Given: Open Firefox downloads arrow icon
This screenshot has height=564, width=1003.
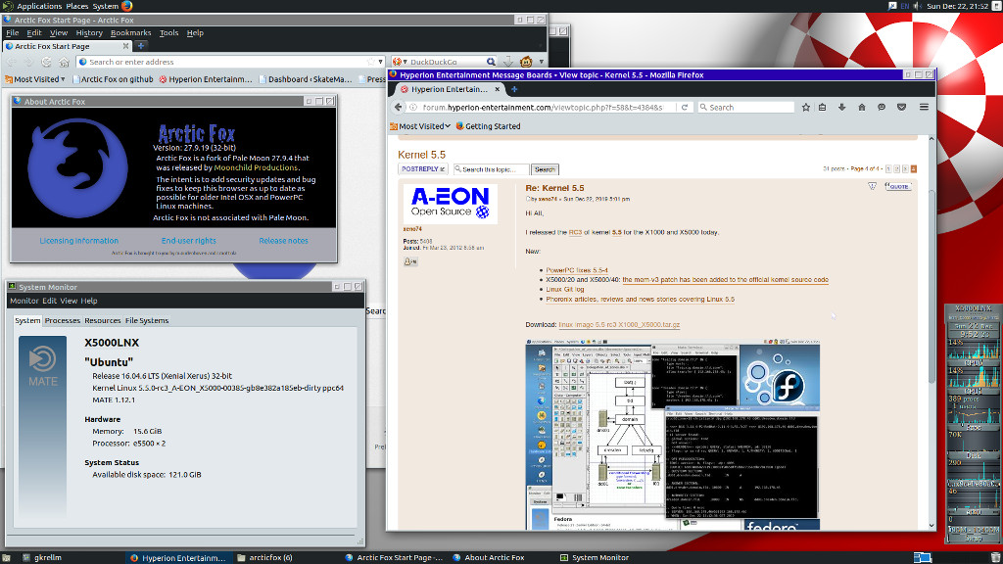Looking at the screenshot, I should [x=841, y=108].
